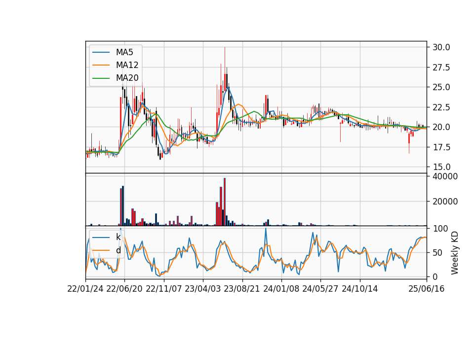Viewport: 474px width, 340px height.
Task: Click the MA5 legend label
Action: pos(124,52)
